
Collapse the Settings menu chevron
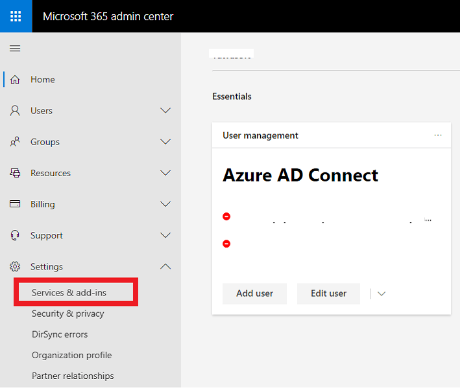(165, 266)
